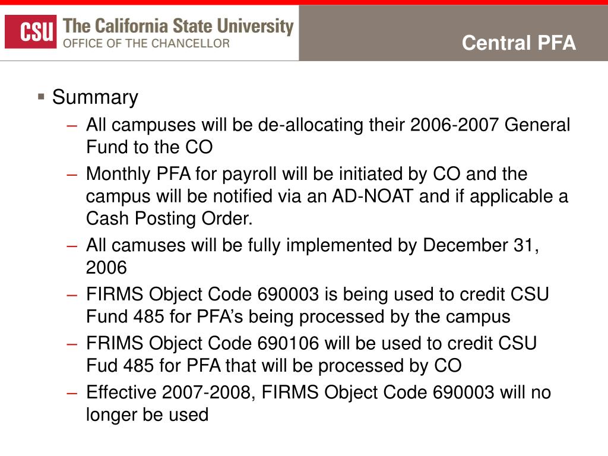The width and height of the screenshot is (608, 456).
Task: Click The California State University title
Action: (178, 26)
